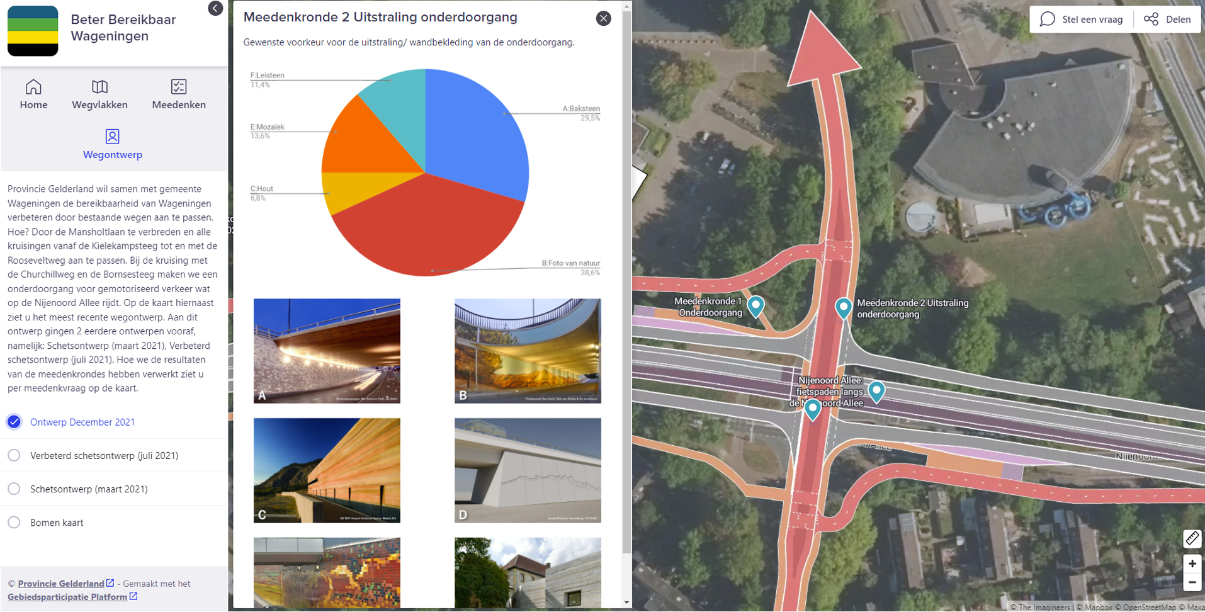Choose Verbeterd schetsontwerp (juli 2021) radio

14,455
